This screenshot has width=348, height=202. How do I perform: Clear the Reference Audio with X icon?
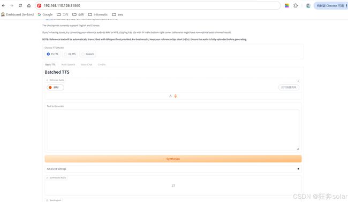(x=298, y=81)
